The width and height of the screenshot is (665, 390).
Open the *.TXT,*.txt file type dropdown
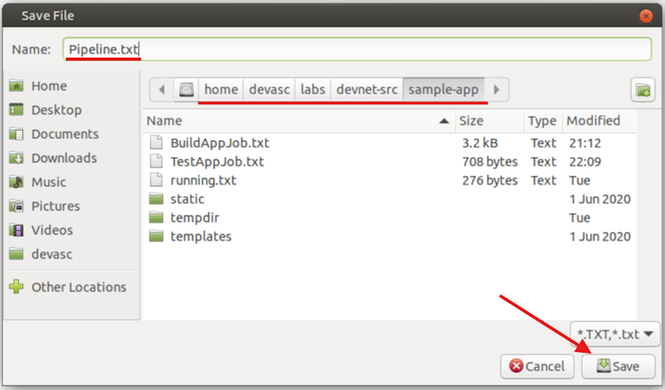(614, 335)
